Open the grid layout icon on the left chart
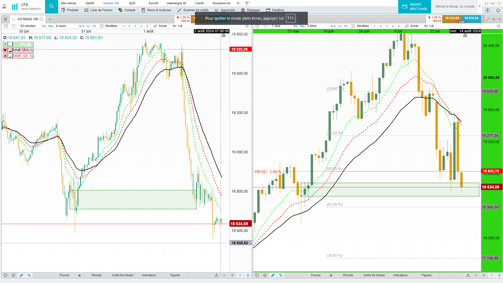This screenshot has height=283, width=503. [14, 26]
